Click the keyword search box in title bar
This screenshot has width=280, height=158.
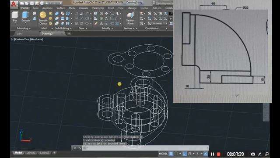[x=164, y=3]
